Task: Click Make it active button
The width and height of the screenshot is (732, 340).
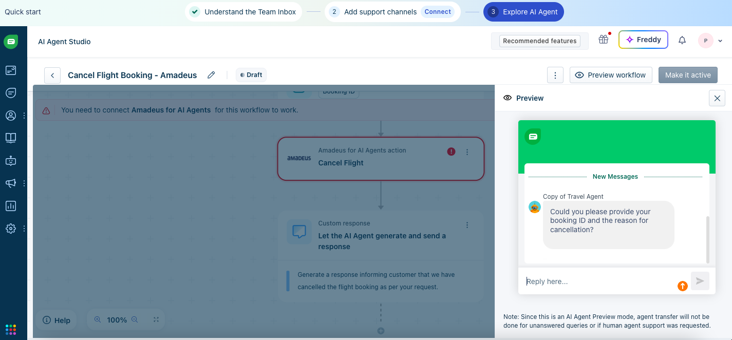Action: coord(688,75)
